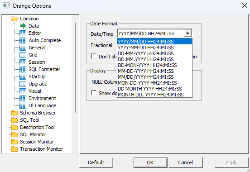Open the Editor options page
This screenshot has height=172, width=250.
pyautogui.click(x=35, y=33)
